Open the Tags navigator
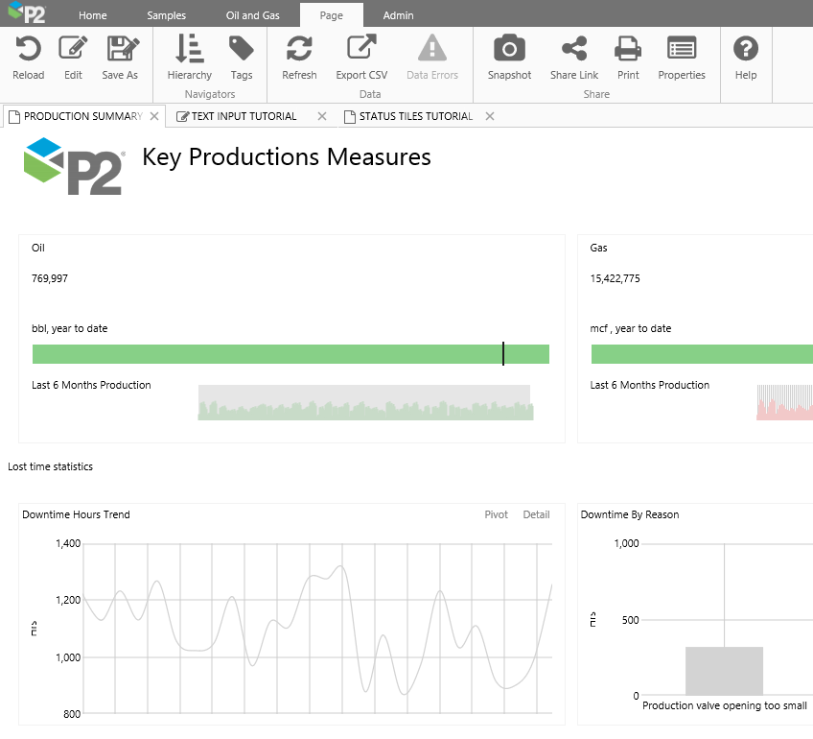The width and height of the screenshot is (813, 739). pos(242,50)
